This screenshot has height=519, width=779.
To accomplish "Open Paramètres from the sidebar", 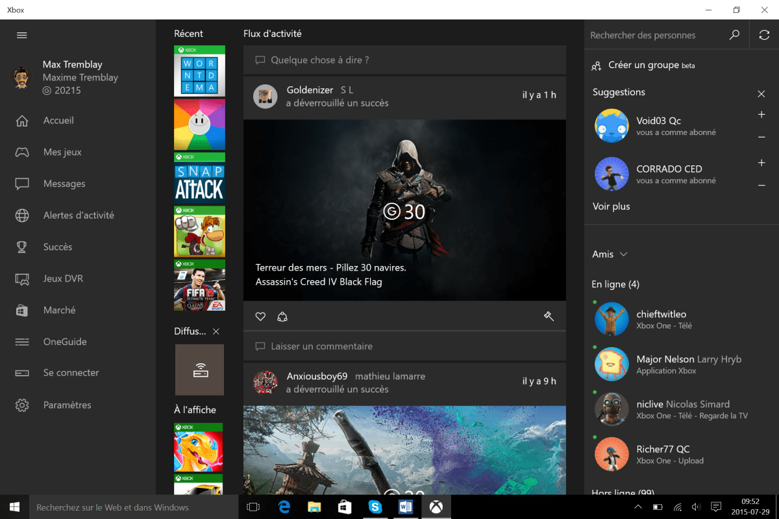I will pyautogui.click(x=67, y=405).
